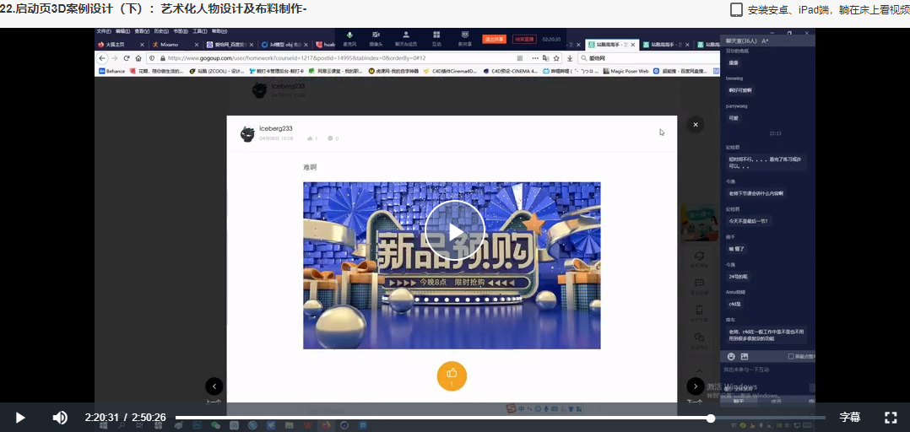Open the 字幕 subtitles option
This screenshot has width=910, height=432.
pos(849,418)
